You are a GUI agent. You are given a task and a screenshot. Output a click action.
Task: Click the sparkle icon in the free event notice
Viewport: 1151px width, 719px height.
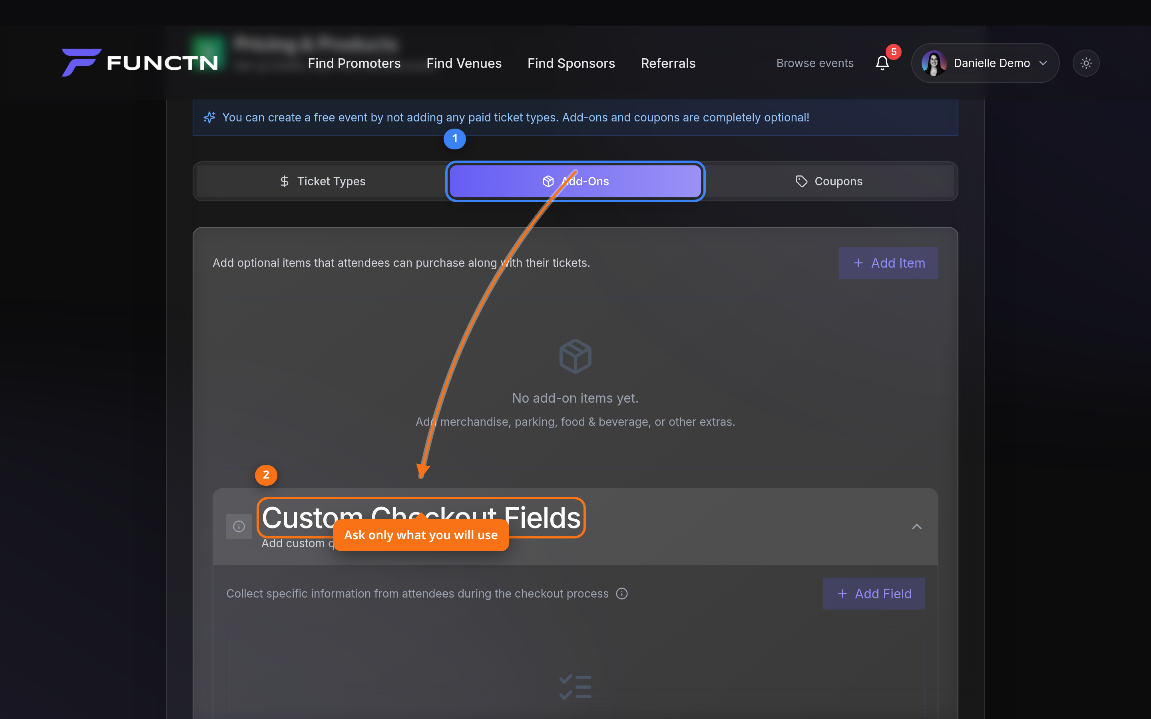[x=209, y=117]
